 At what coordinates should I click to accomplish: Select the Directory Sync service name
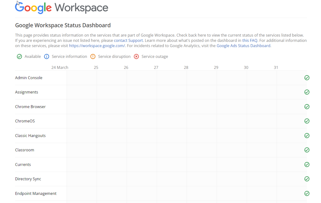point(28,179)
